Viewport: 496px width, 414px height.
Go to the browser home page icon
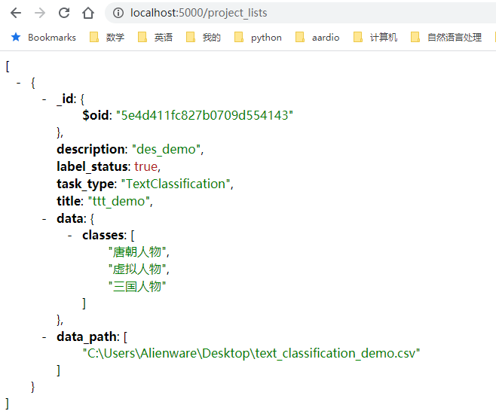[88, 13]
